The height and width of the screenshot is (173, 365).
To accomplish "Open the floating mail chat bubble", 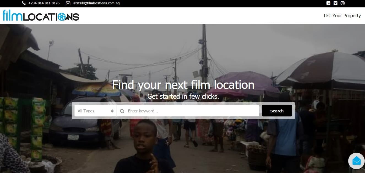I will [x=356, y=161].
